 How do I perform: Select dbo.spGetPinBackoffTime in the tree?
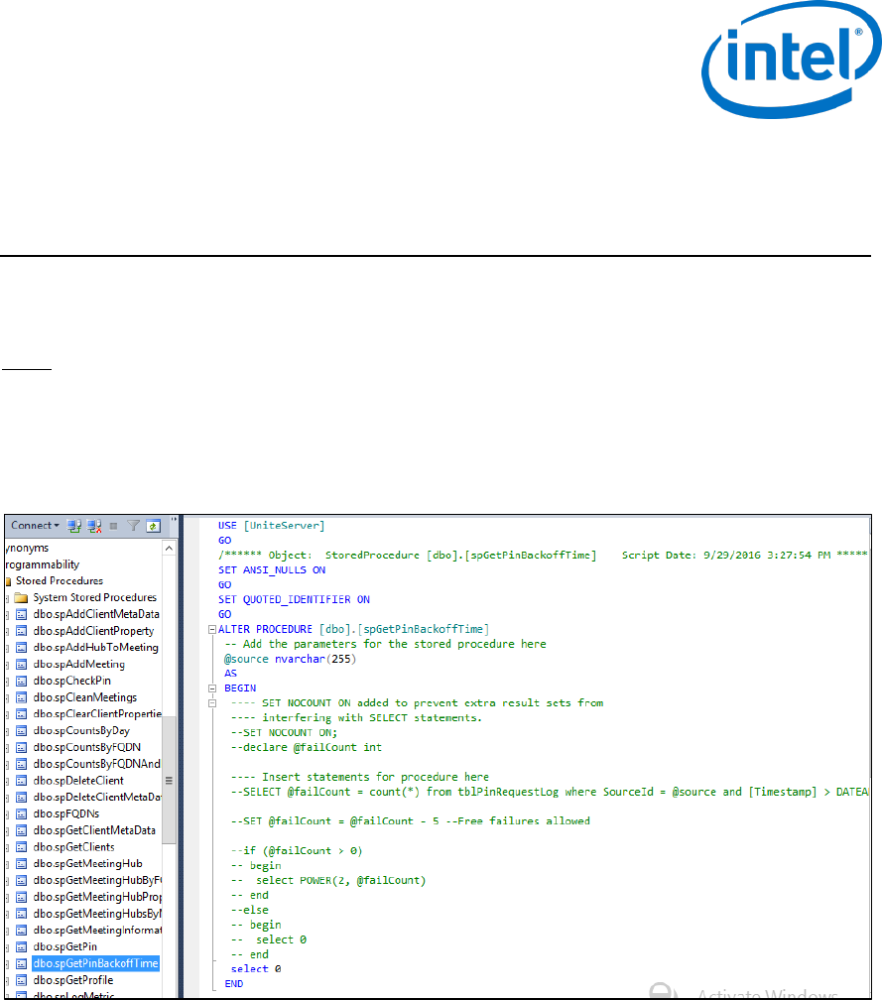tap(94, 963)
